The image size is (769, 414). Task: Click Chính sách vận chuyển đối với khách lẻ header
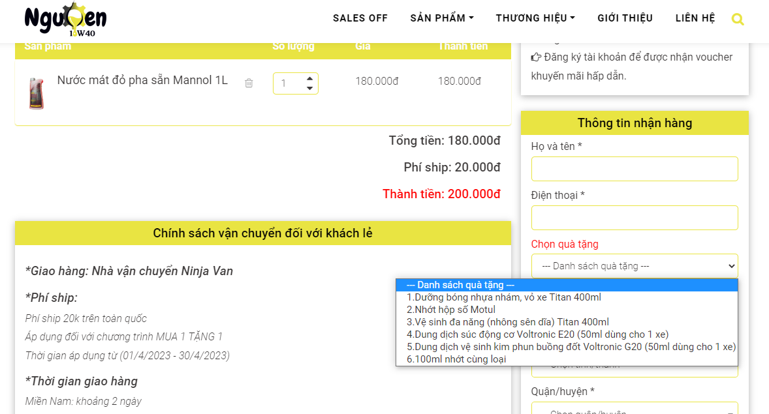263,233
